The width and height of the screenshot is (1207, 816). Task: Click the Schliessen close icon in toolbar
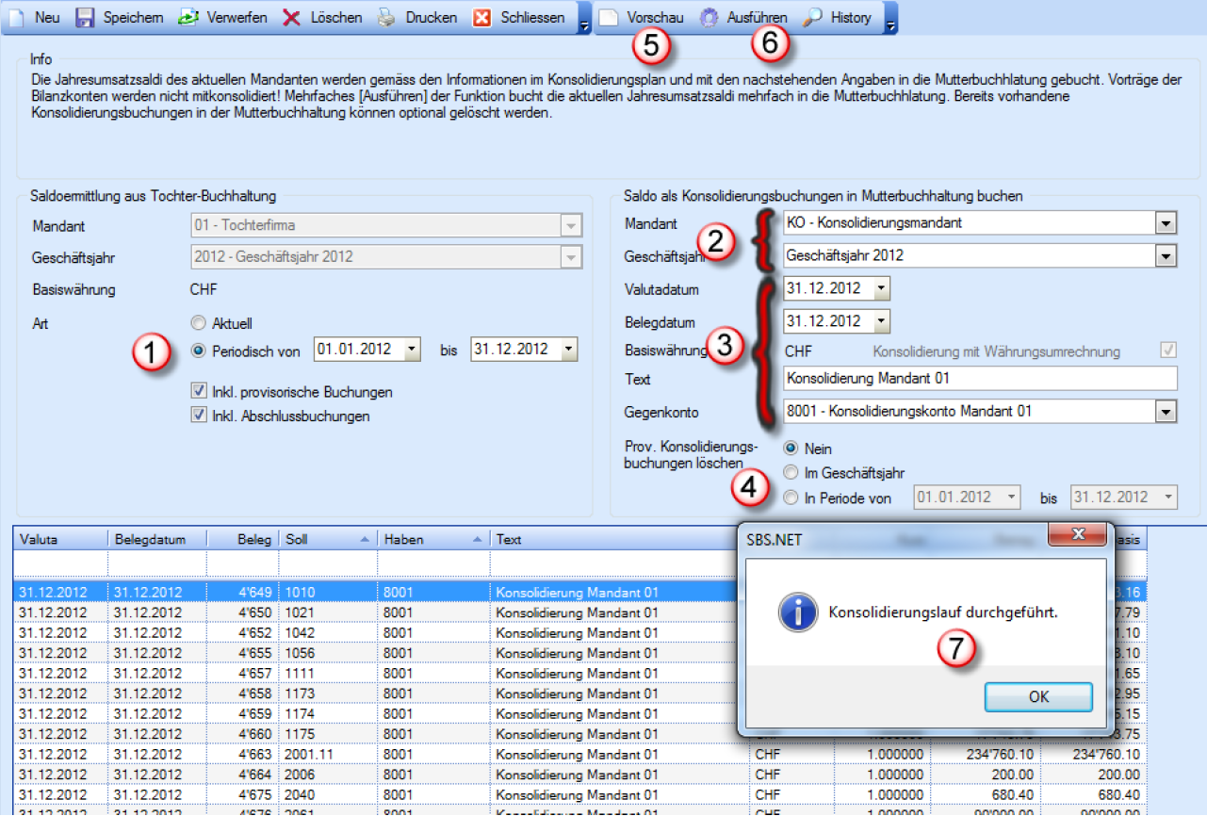[x=482, y=18]
